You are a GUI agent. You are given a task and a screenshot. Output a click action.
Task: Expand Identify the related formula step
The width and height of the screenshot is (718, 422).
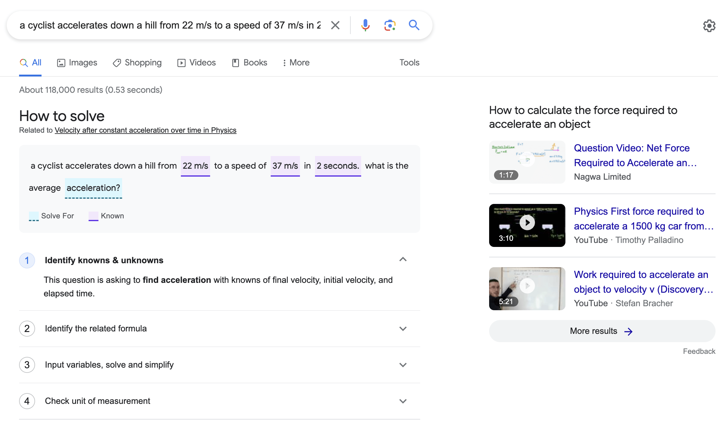(x=403, y=329)
